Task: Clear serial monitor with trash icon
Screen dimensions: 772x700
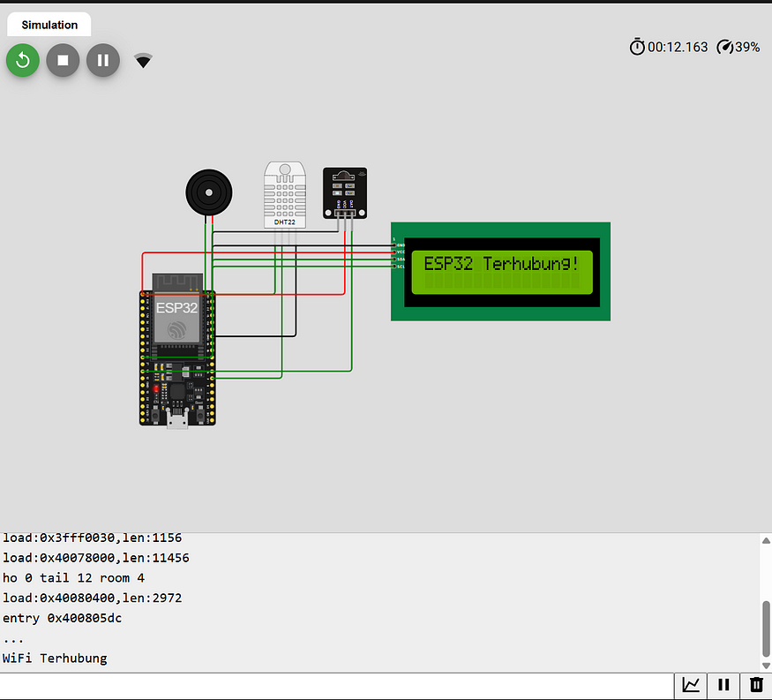Action: [x=756, y=685]
